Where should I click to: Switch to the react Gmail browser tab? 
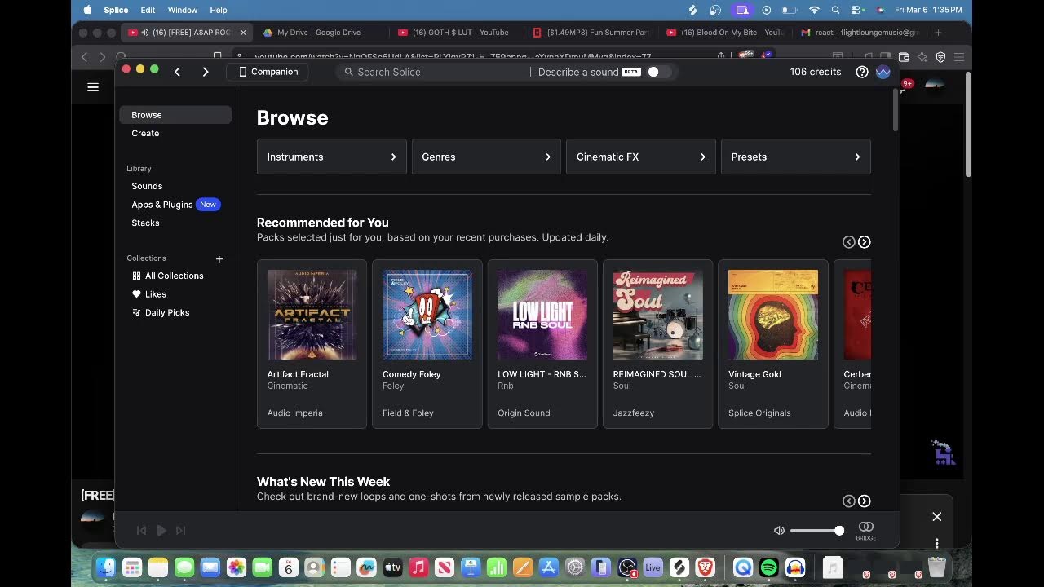click(x=860, y=33)
